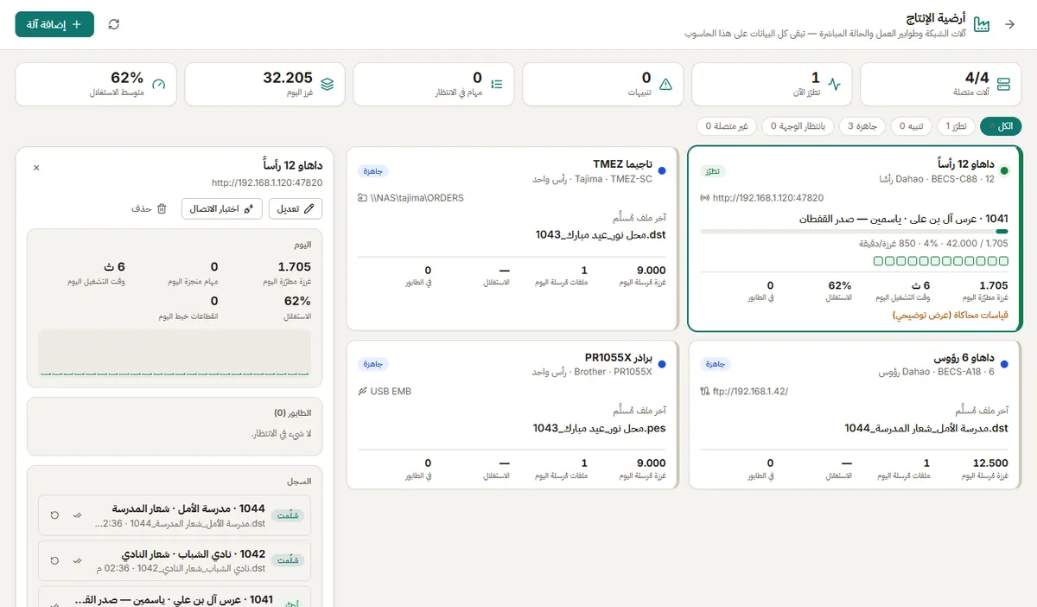Click the سُلّمت badge on job 1044 row
The image size is (1037, 607).
[x=287, y=515]
